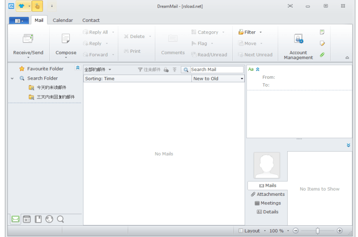Click into the Search Mail field
358x237 pixels.
217,70
